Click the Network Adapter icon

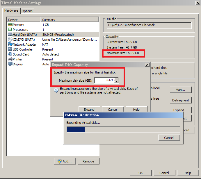click(x=10, y=44)
